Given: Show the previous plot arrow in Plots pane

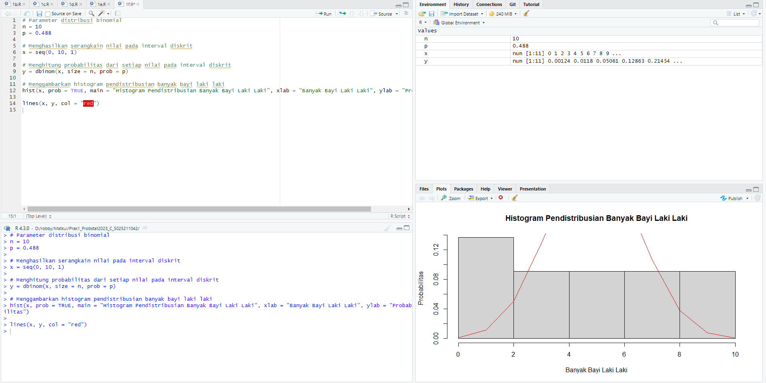Looking at the screenshot, I should pyautogui.click(x=422, y=198).
